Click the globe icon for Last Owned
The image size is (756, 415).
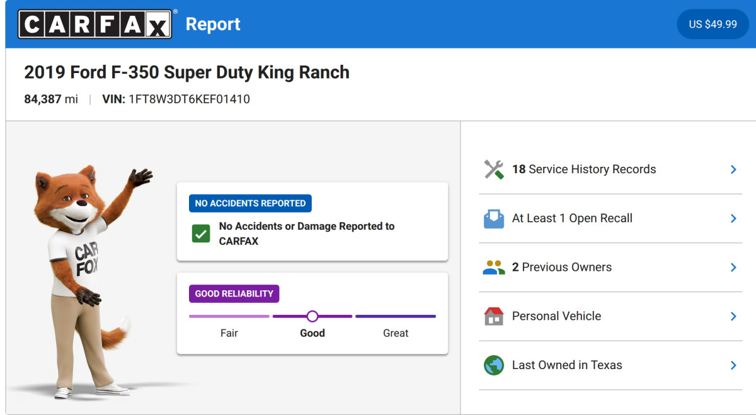[493, 365]
